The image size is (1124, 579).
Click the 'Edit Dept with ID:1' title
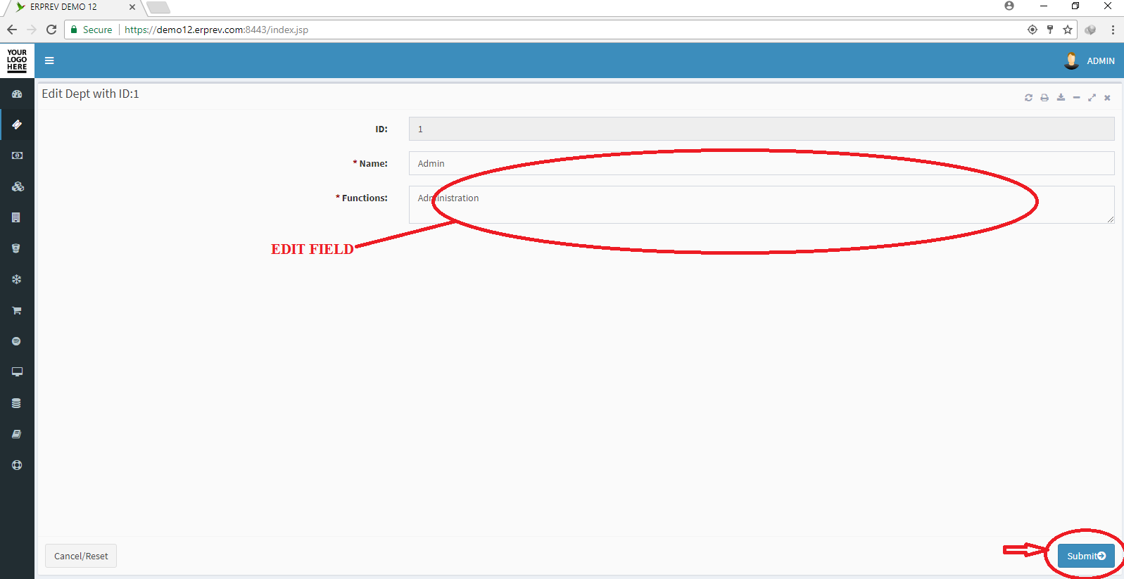90,94
